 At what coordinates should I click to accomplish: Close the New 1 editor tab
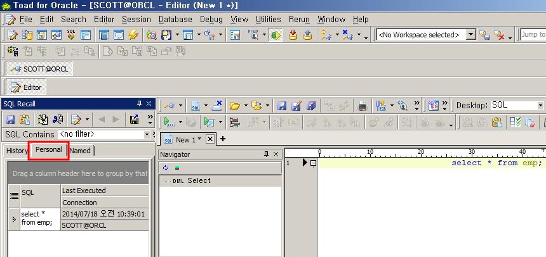pyautogui.click(x=211, y=139)
